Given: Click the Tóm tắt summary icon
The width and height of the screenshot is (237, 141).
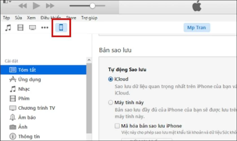Looking at the screenshot, I should (12, 70).
